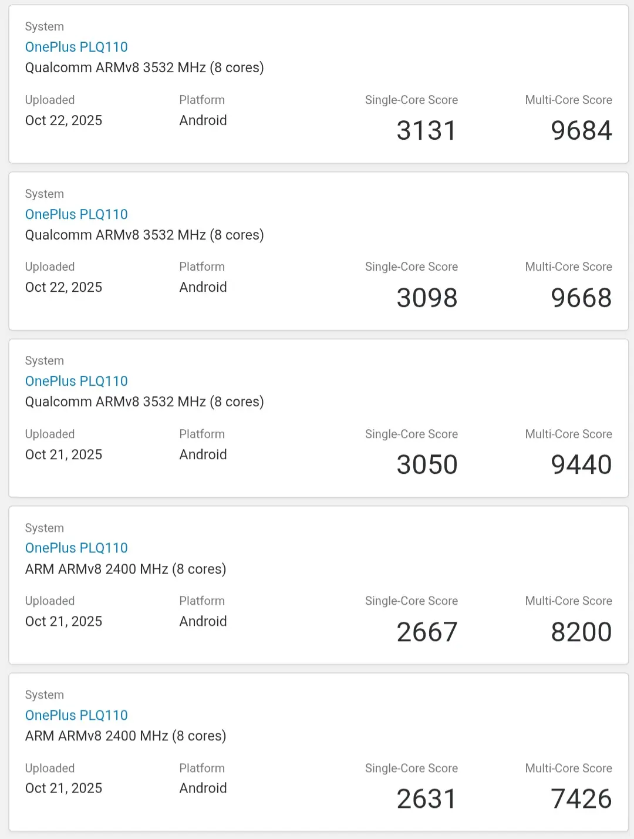Select the single-core score 3098

(427, 298)
